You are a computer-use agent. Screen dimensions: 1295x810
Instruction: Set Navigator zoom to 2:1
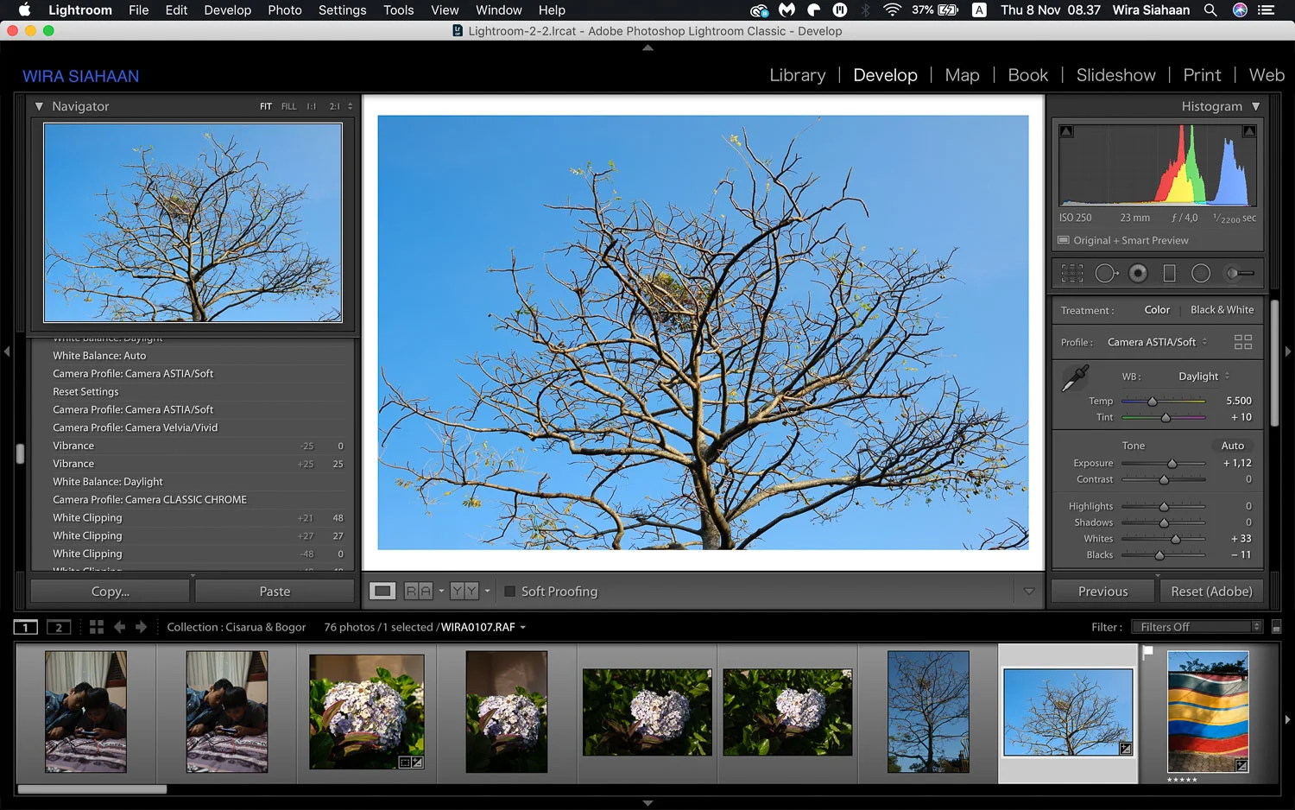click(334, 106)
